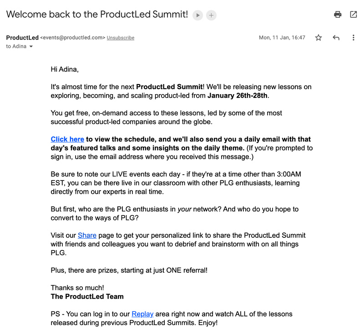Open the email in a new window
Image resolution: width=364 pixels, height=336 pixels.
click(x=354, y=14)
